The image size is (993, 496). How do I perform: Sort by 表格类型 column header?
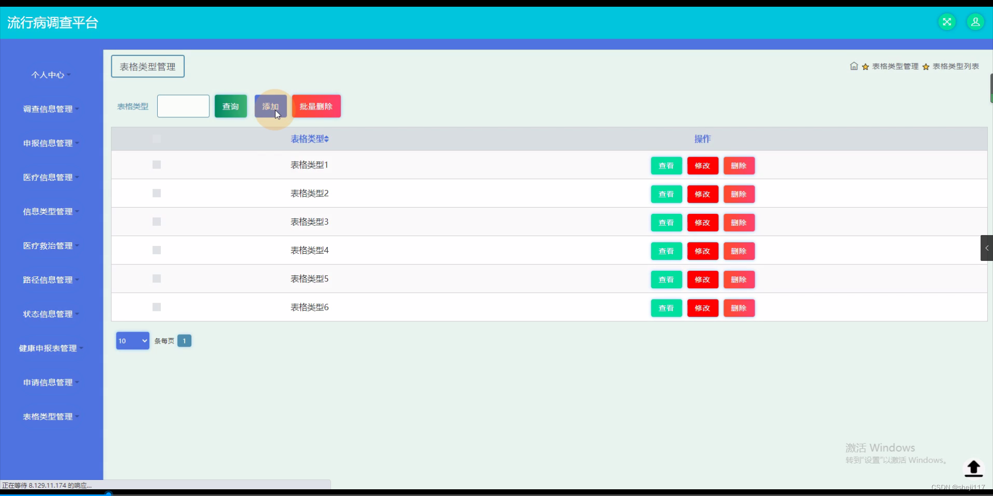pyautogui.click(x=310, y=139)
